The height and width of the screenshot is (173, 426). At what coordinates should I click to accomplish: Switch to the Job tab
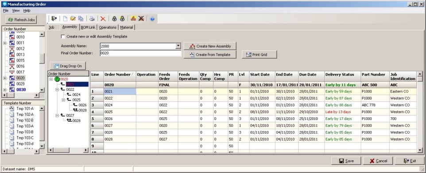[52, 27]
